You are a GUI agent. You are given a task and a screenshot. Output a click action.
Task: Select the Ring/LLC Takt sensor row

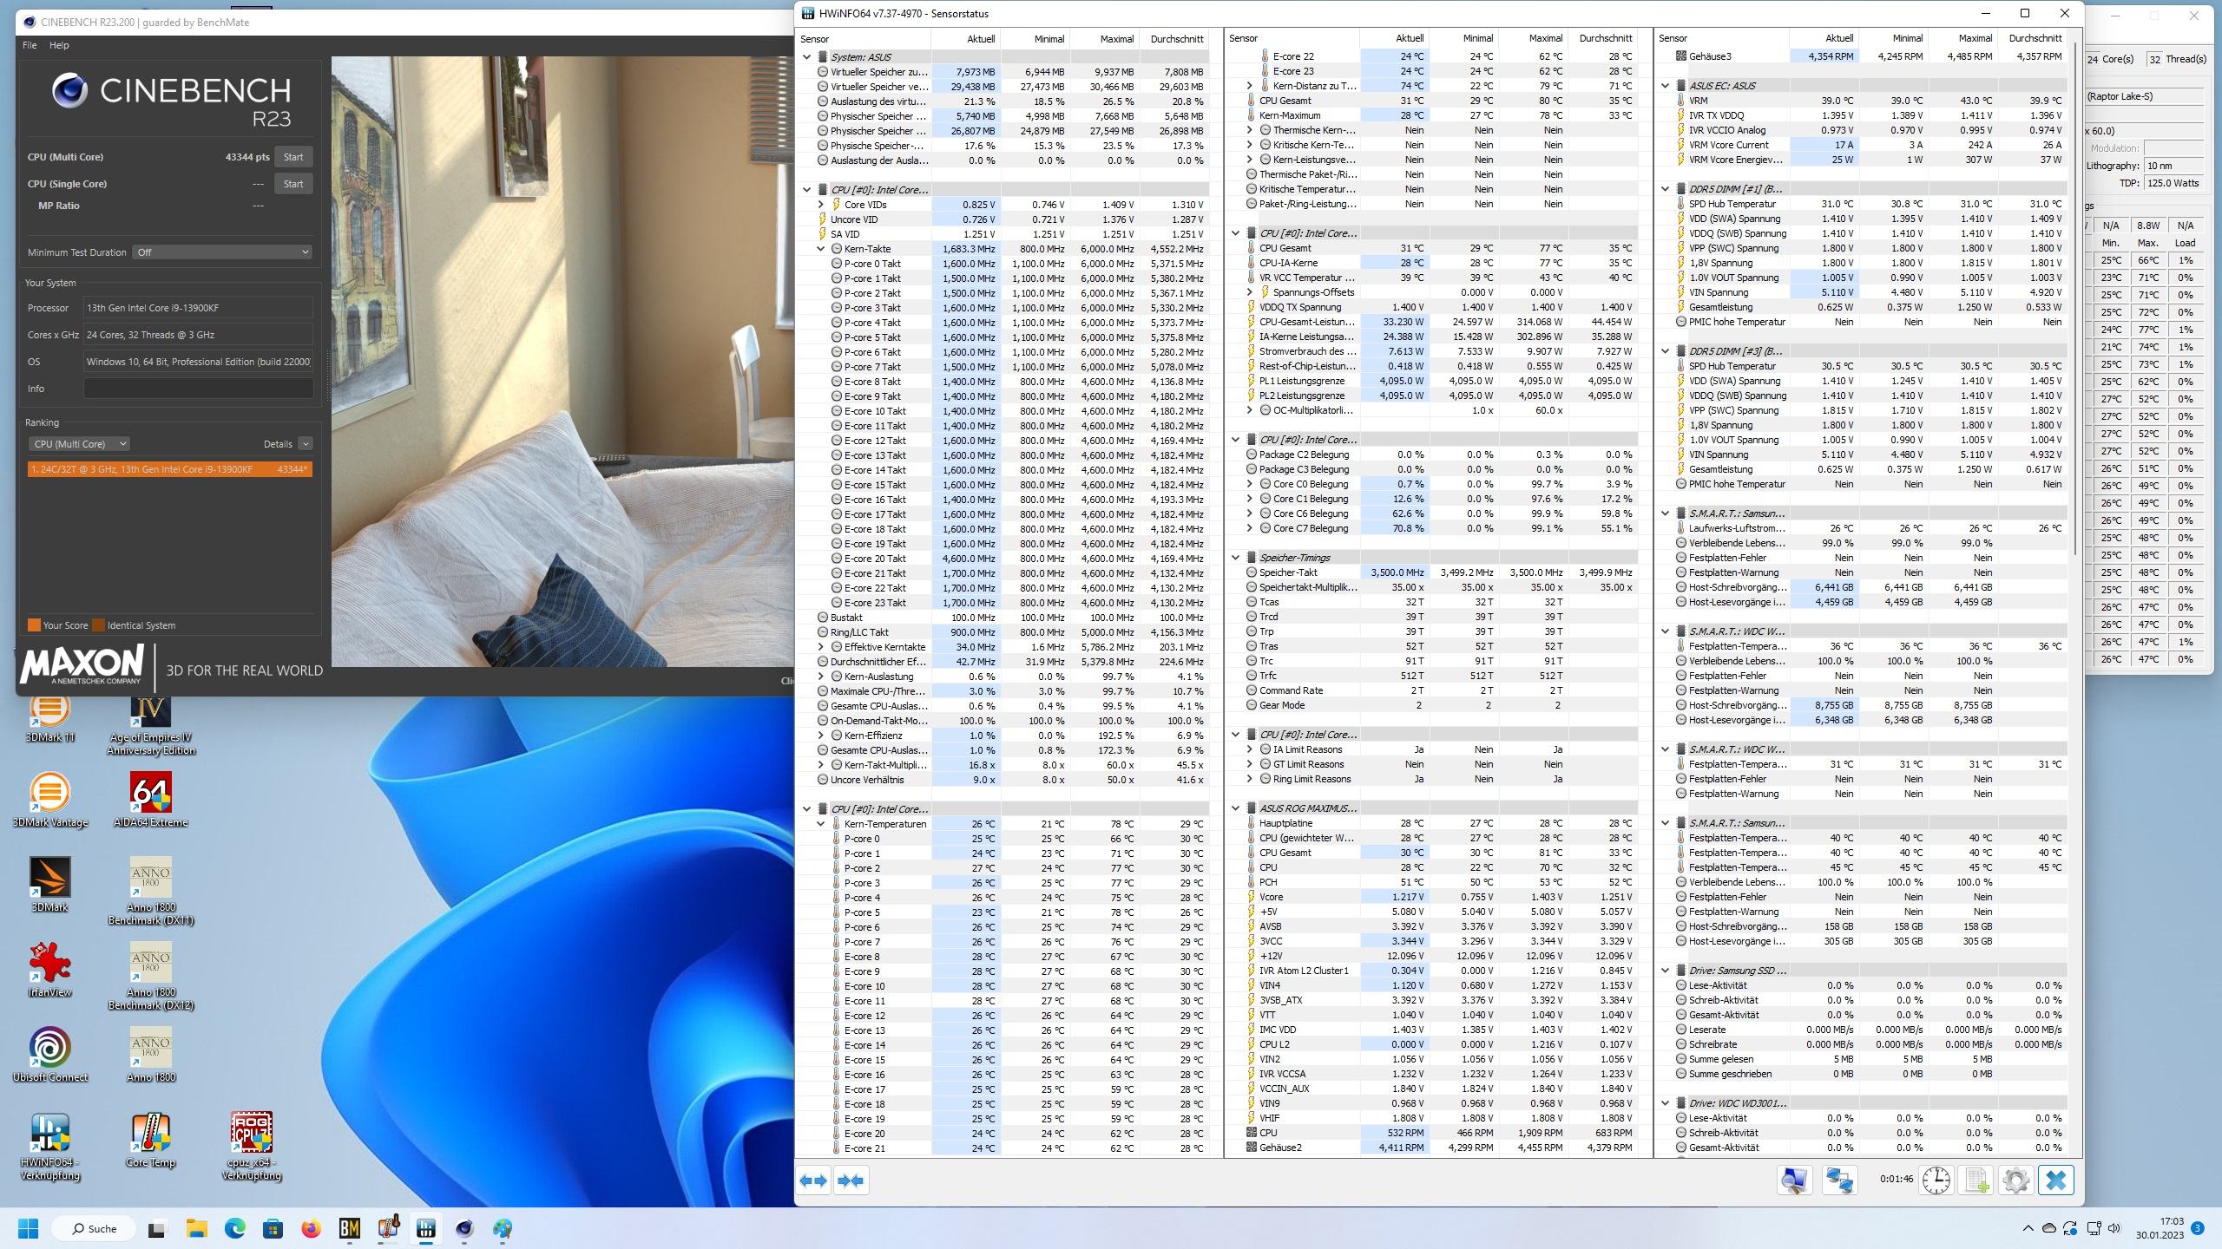coord(1003,632)
